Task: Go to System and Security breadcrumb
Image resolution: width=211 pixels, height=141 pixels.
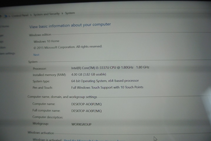Action: pos(46,14)
